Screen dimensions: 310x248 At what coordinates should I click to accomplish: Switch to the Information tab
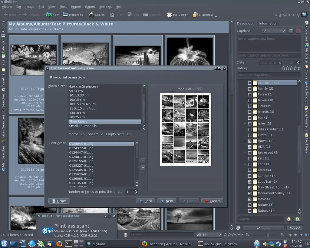click(x=268, y=23)
